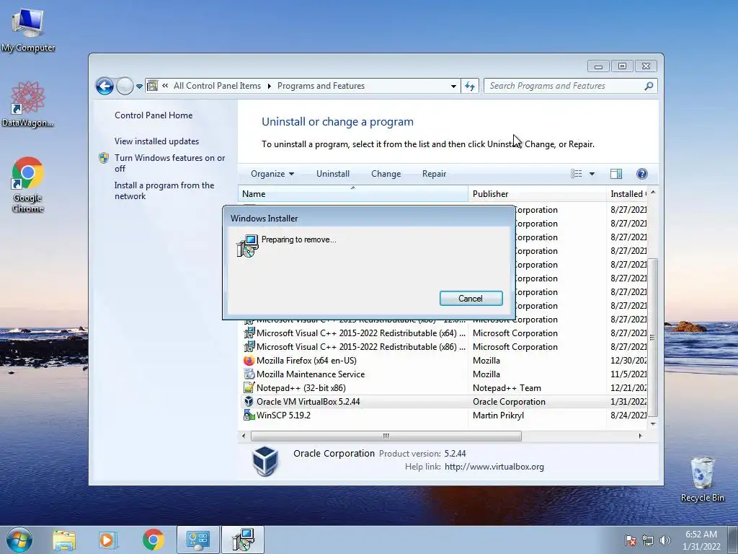Open the Help question mark icon
This screenshot has width=738, height=554.
pos(641,174)
